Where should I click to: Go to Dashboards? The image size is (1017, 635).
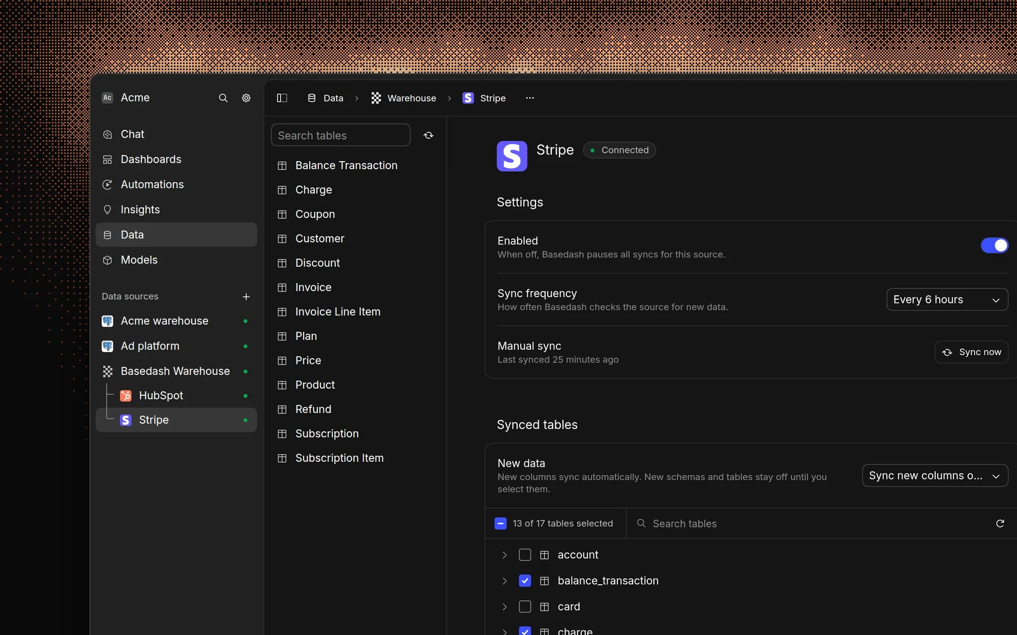176,160
